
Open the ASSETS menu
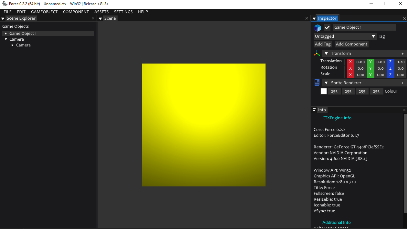point(101,12)
